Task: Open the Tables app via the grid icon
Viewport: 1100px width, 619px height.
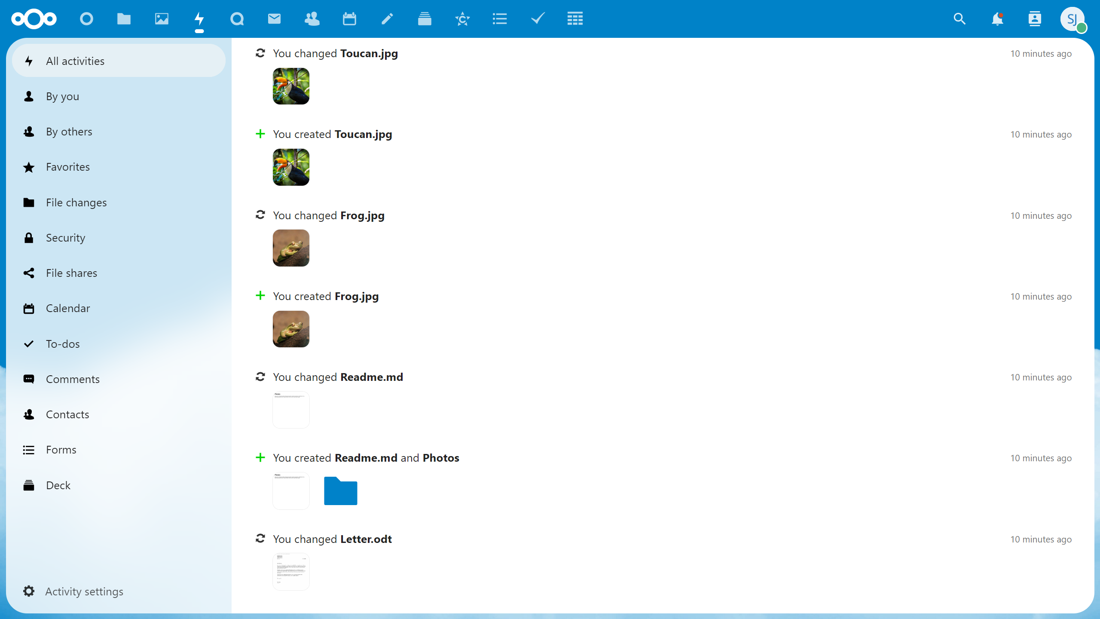Action: [575, 19]
